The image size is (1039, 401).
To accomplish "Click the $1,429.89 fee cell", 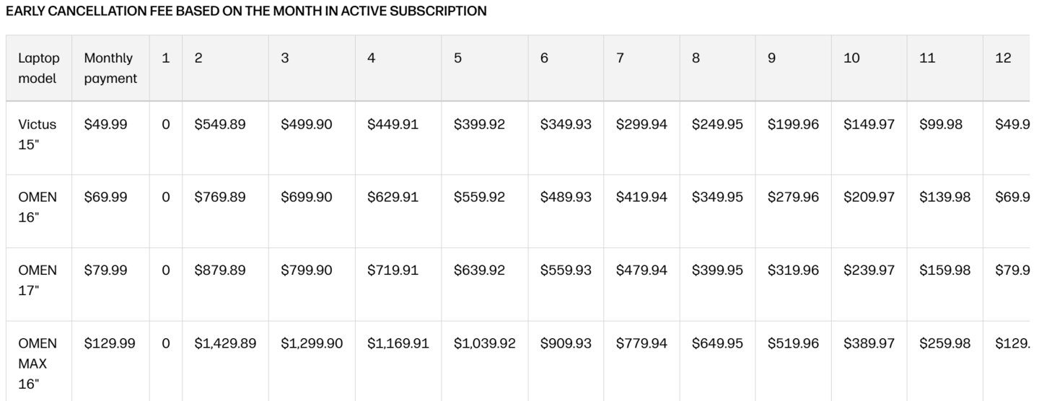I will point(225,343).
